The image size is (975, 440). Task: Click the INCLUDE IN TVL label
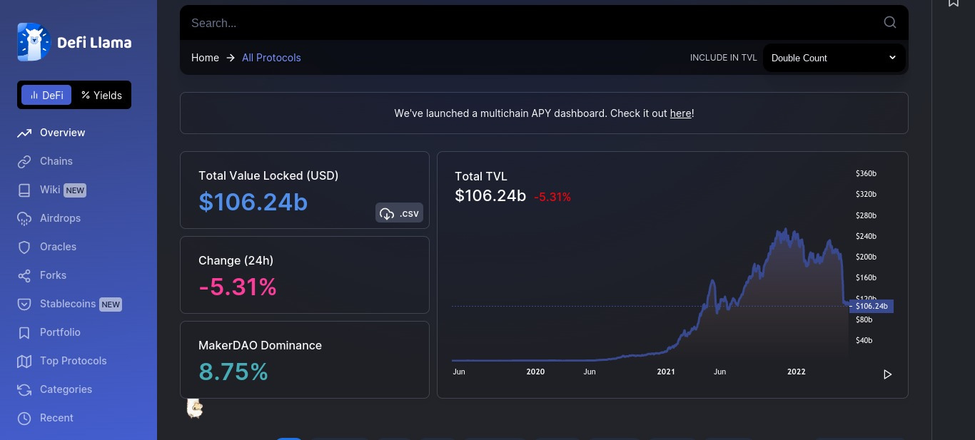click(x=723, y=58)
